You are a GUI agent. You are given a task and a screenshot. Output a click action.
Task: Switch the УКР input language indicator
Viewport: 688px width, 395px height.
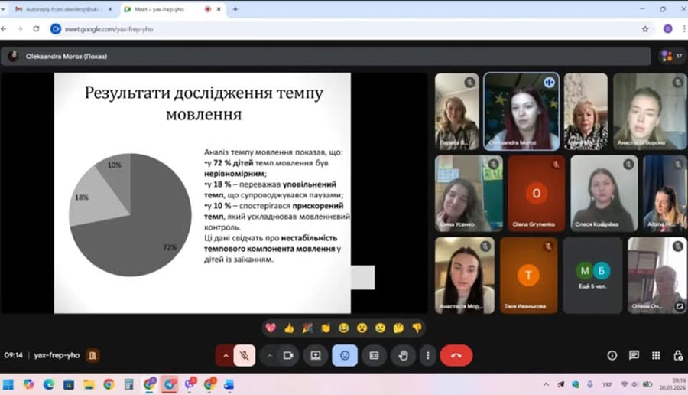[x=607, y=384]
